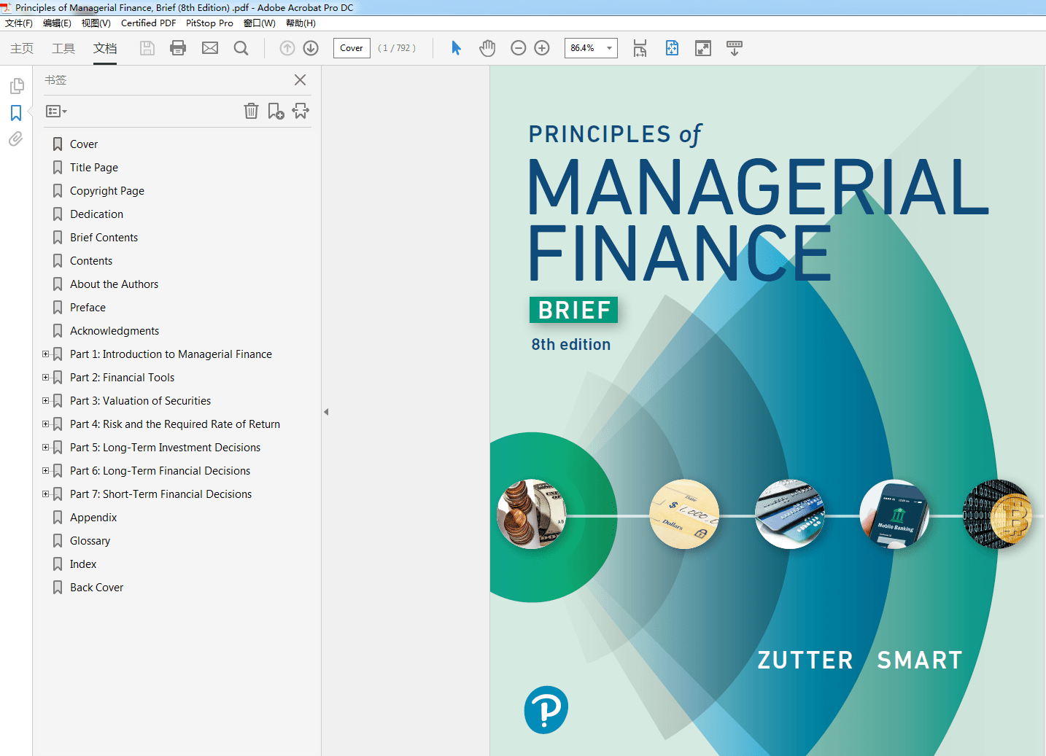This screenshot has width=1046, height=756.
Task: Open the 编辑(E) menu
Action: 57,23
